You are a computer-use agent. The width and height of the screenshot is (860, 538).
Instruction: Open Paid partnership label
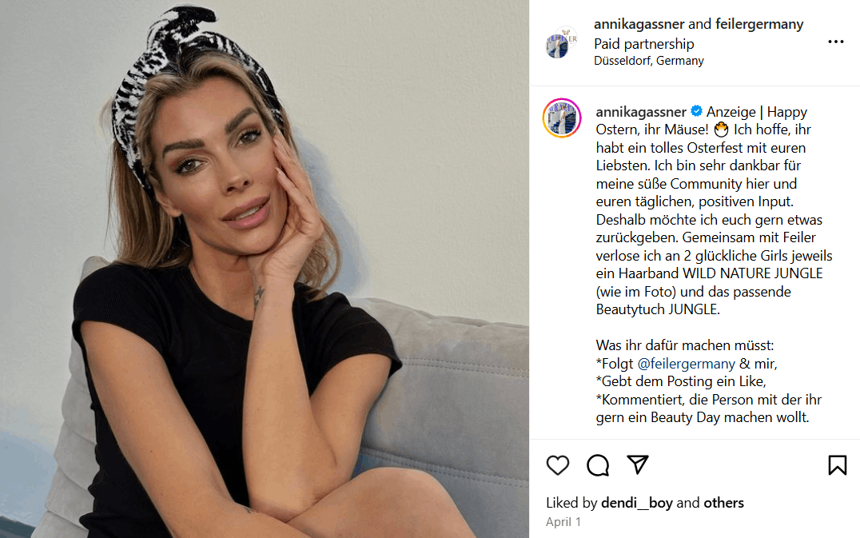[x=644, y=44]
